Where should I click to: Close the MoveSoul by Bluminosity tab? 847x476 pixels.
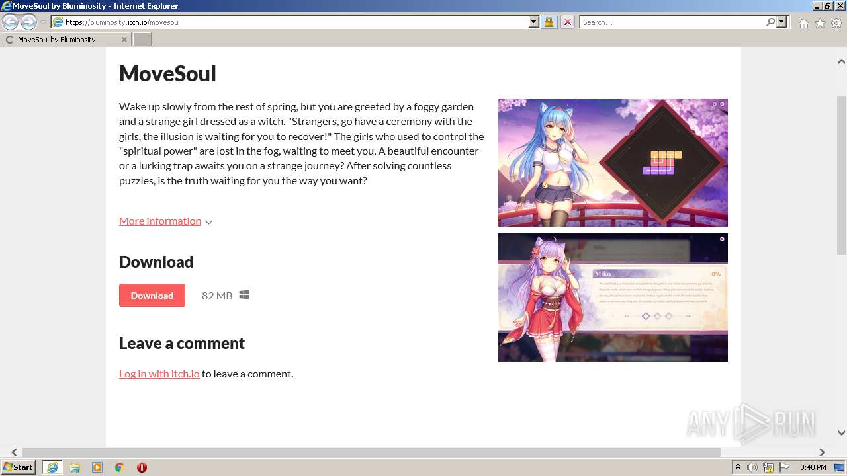click(x=124, y=40)
